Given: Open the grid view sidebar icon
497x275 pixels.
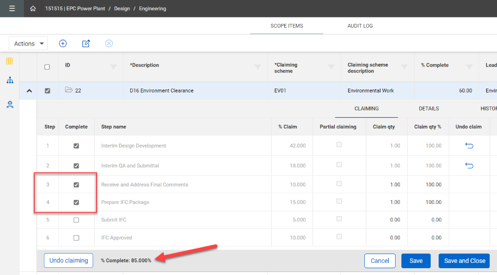Looking at the screenshot, I should pos(9,61).
